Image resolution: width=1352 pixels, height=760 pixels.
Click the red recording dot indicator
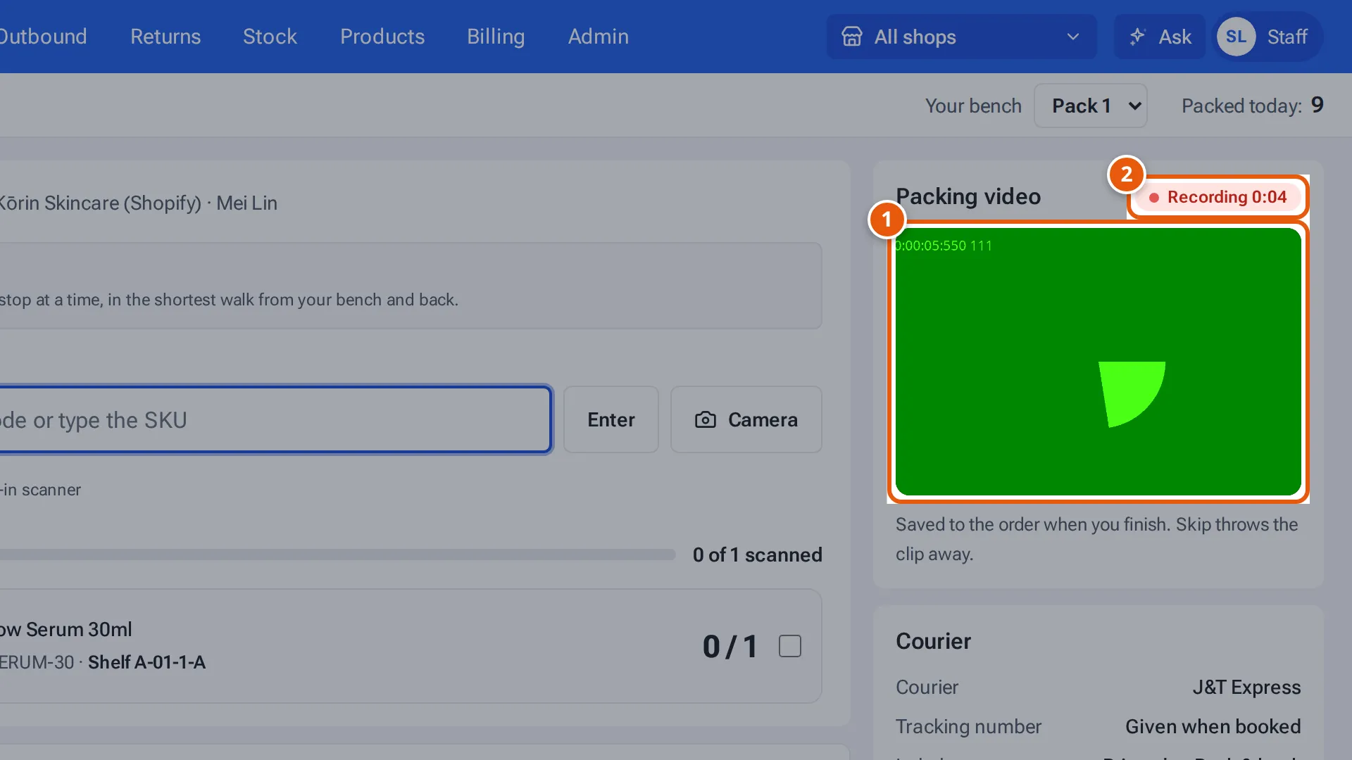(x=1154, y=198)
